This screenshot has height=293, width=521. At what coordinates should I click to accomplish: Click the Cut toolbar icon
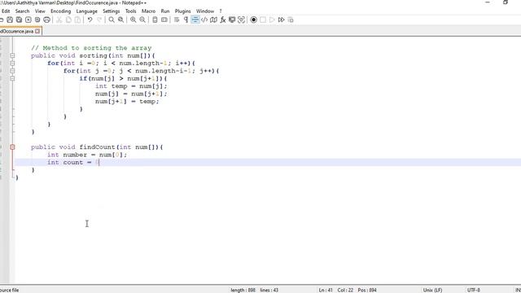click(x=59, y=20)
